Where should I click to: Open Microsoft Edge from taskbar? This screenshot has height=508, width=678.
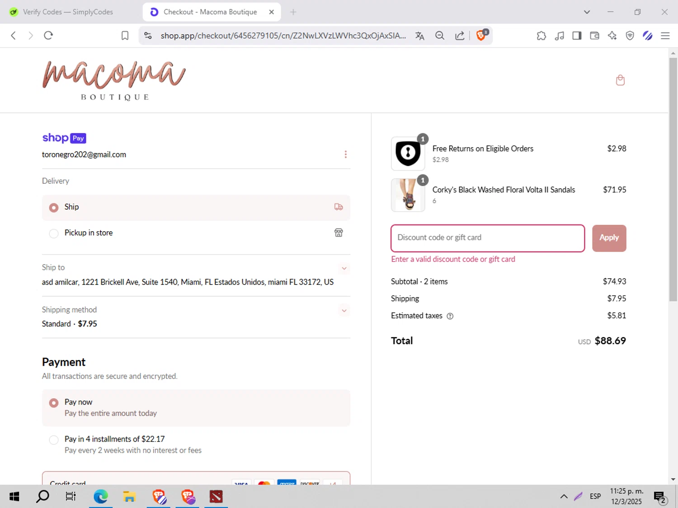tap(101, 497)
